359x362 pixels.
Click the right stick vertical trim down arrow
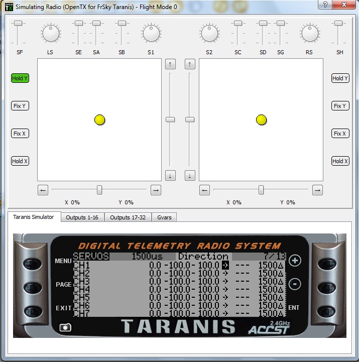190,176
